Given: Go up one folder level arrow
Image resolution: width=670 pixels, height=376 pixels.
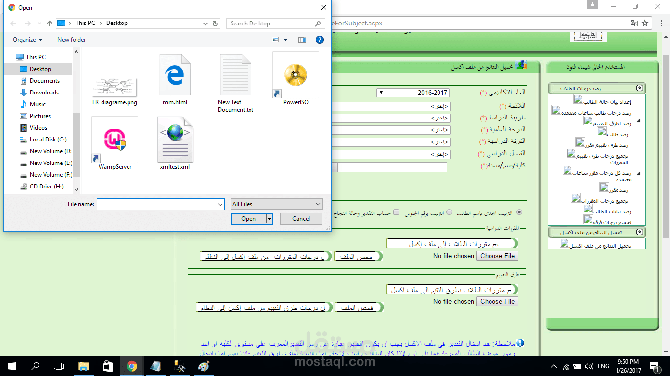Looking at the screenshot, I should point(50,23).
